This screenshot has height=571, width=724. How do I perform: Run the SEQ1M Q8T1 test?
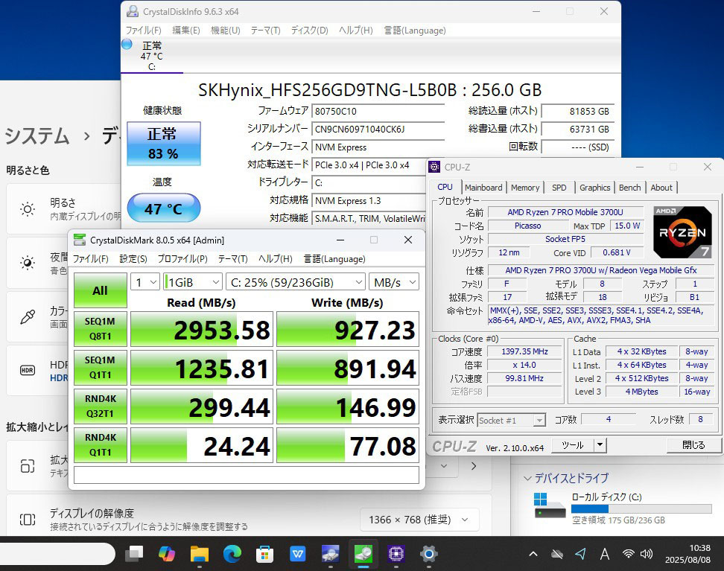click(x=101, y=329)
